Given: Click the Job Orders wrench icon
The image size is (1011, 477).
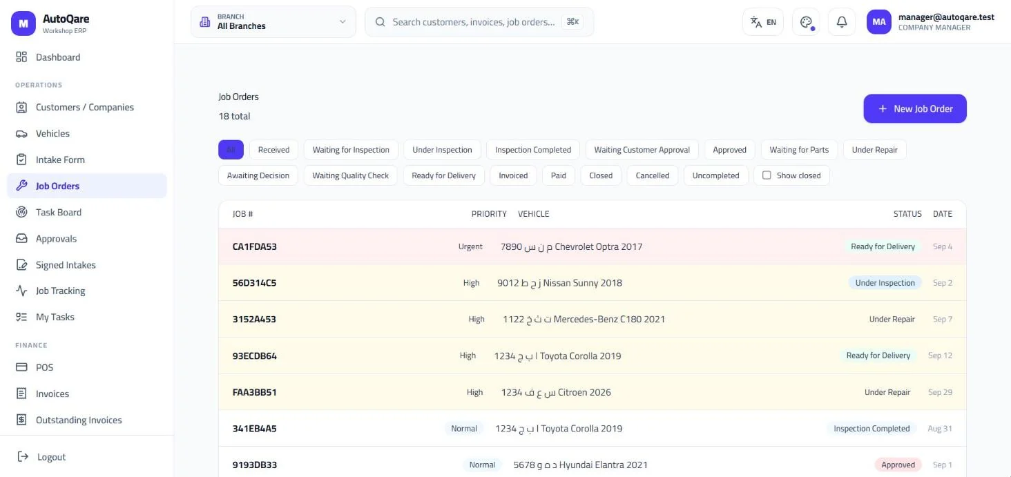Looking at the screenshot, I should (21, 186).
